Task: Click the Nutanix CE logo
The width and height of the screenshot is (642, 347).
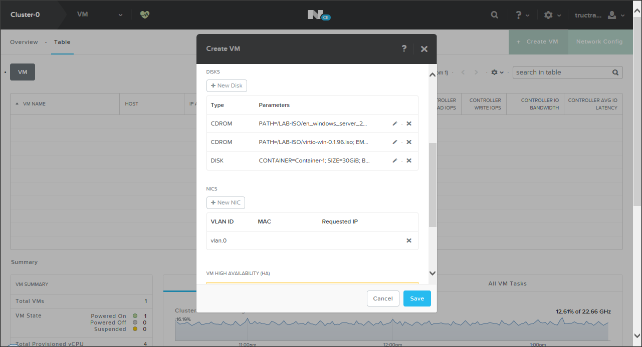Action: point(319,15)
